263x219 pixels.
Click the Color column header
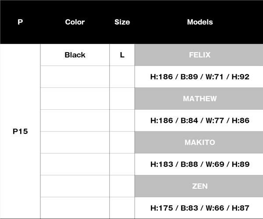[x=75, y=22]
